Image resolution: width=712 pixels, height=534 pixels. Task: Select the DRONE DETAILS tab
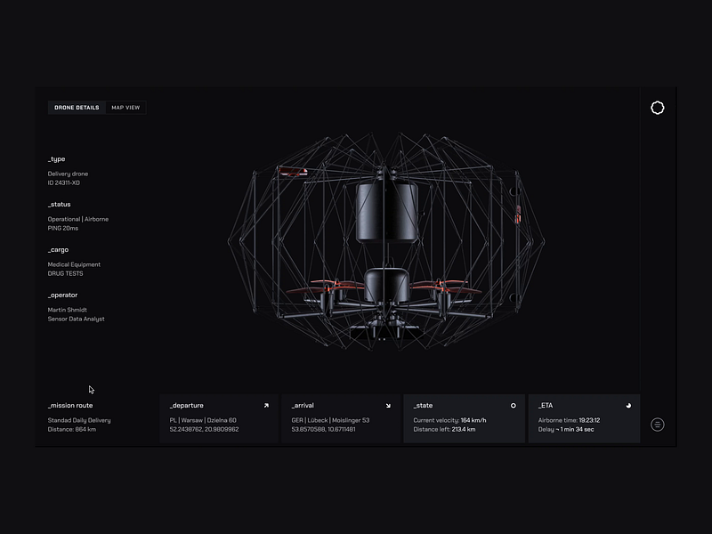(77, 108)
